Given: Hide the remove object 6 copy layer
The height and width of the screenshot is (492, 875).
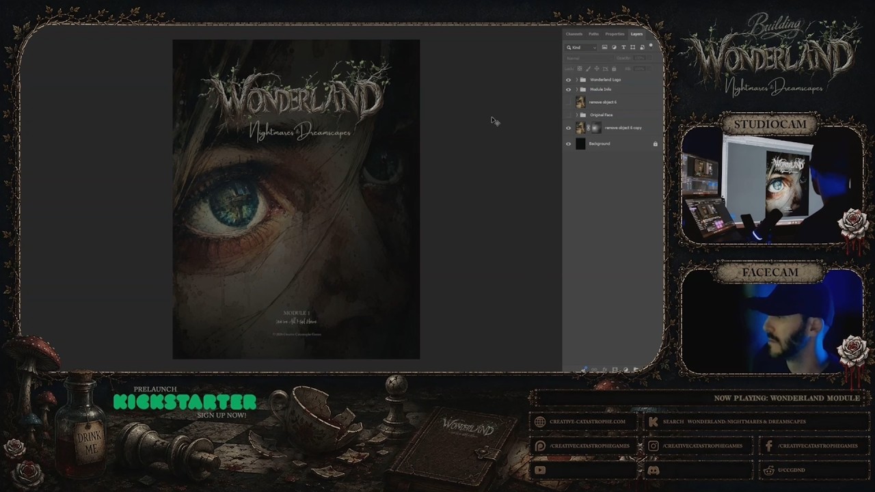Looking at the screenshot, I should click(x=568, y=128).
